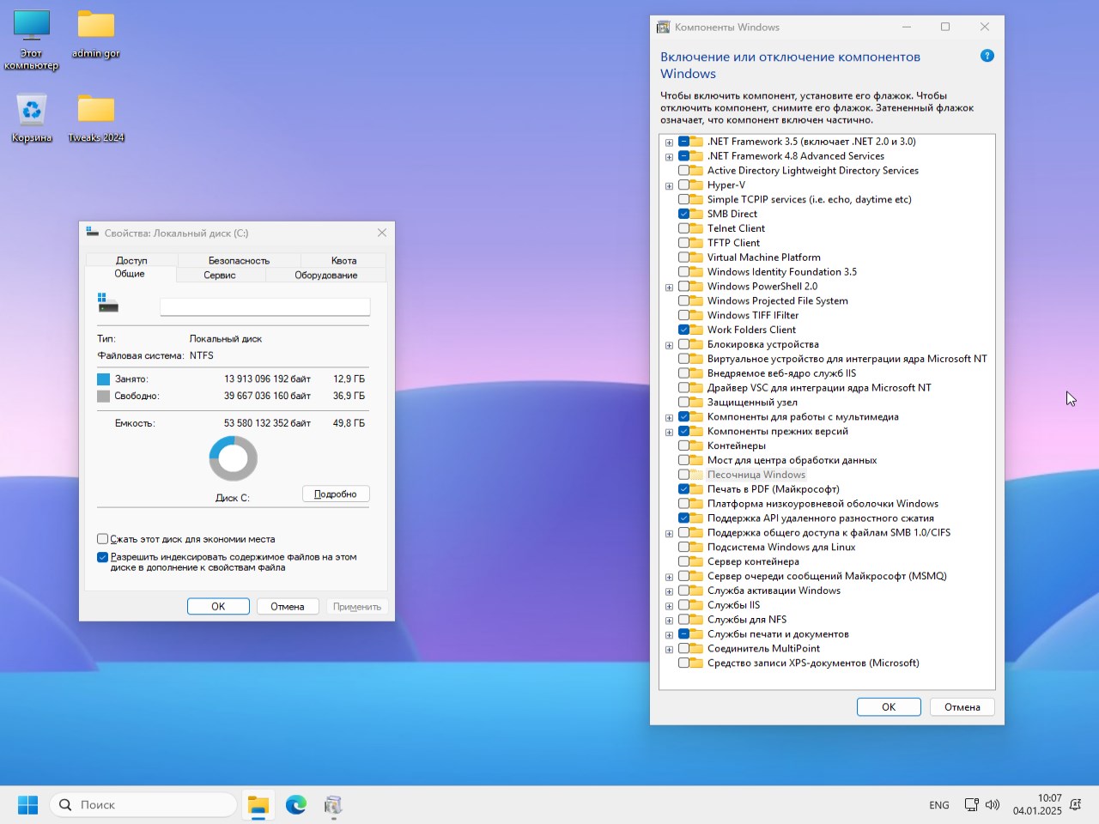The image size is (1099, 824).
Task: Open the Tweaks 2024 folder icon
Action: pos(96,112)
